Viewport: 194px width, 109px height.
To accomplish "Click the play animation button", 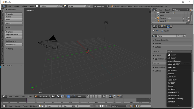I will click(103, 106).
